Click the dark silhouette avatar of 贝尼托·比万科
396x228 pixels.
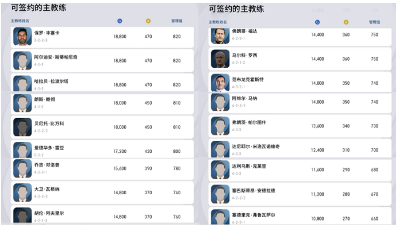point(22,127)
